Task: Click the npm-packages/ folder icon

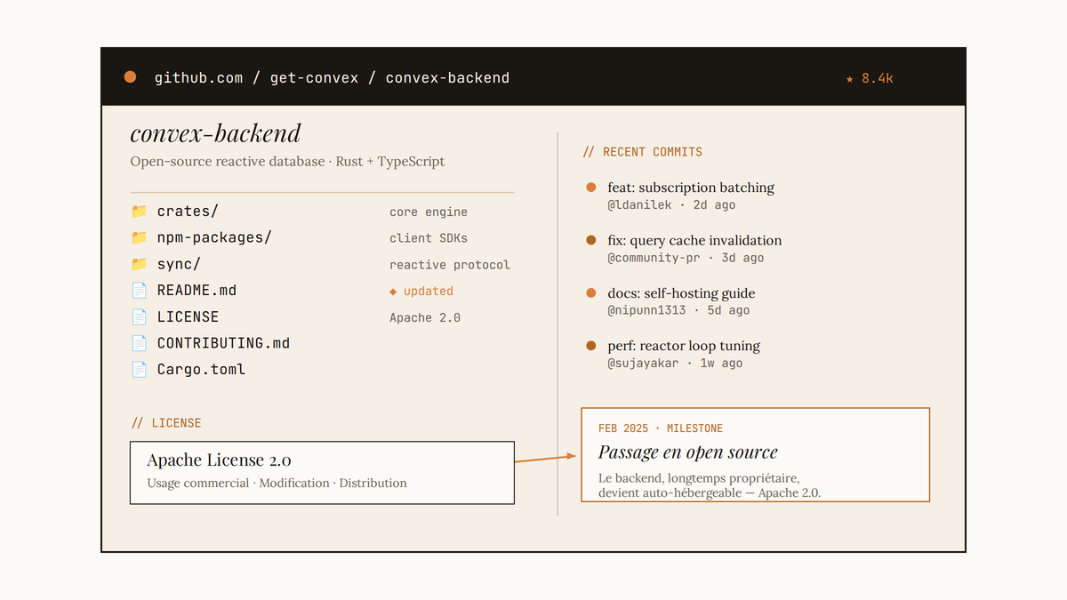Action: (x=139, y=237)
